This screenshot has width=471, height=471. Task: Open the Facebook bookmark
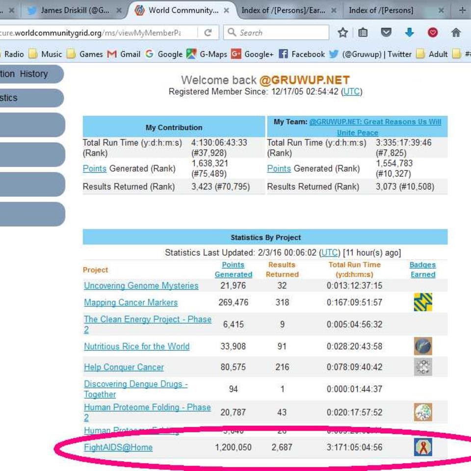302,54
